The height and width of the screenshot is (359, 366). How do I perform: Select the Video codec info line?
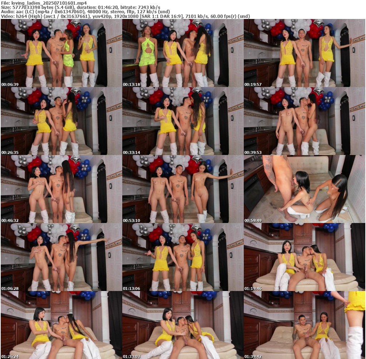tap(125, 16)
